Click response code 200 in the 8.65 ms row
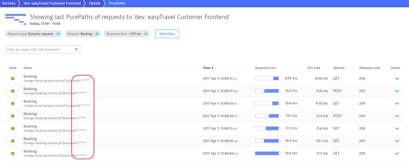 pos(362,79)
